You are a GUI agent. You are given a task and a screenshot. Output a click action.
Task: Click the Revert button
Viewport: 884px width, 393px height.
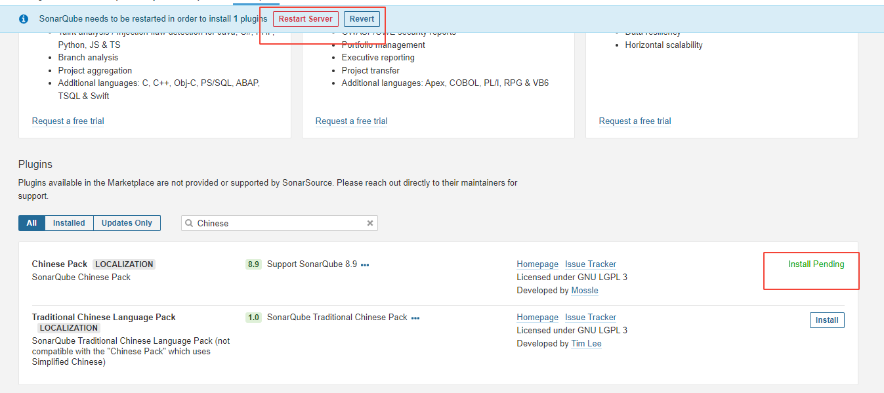click(362, 19)
